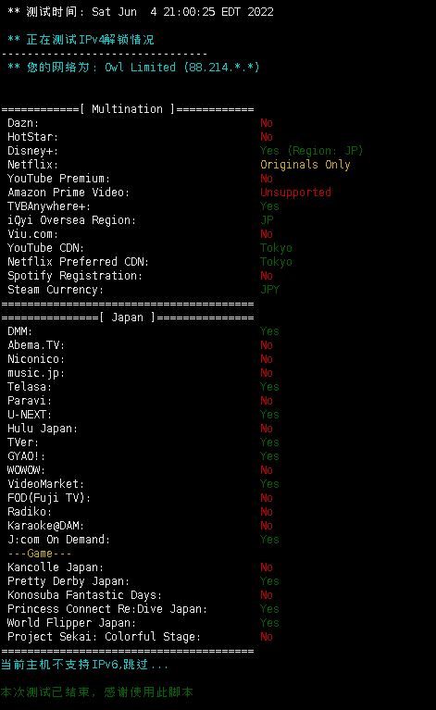This screenshot has height=710, width=436.
Task: Select the Owl Limited network line
Action: [133, 68]
